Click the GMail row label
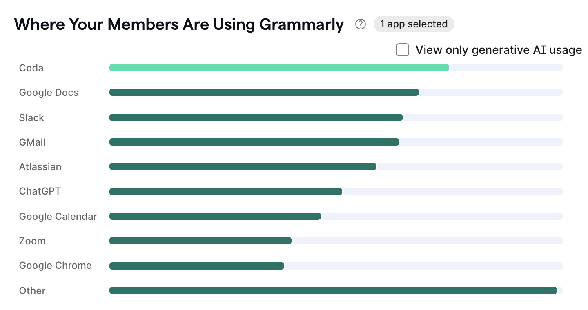588x310 pixels. point(31,142)
